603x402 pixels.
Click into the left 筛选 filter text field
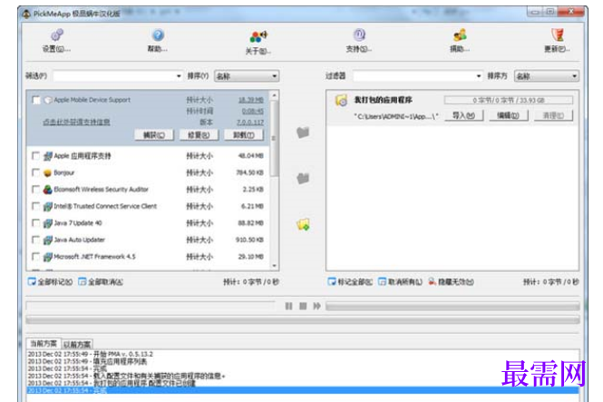(114, 76)
